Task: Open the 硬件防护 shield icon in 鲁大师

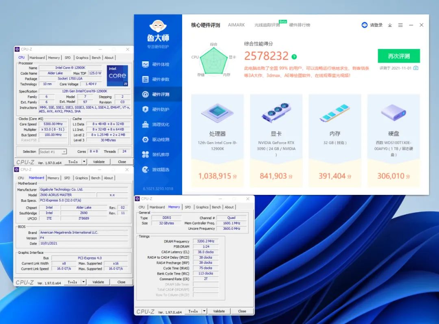Action: pos(145,109)
